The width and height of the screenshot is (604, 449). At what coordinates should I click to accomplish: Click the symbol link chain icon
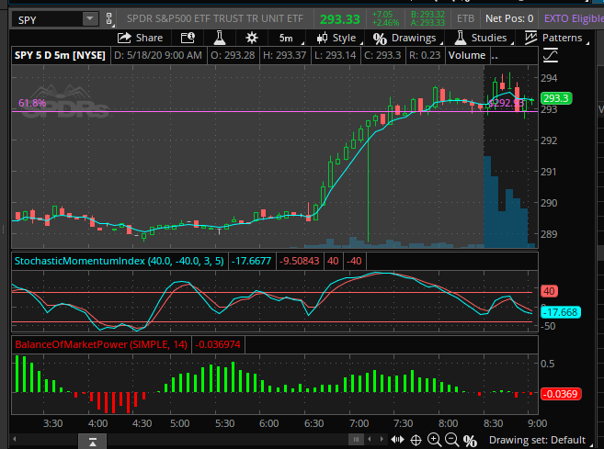point(109,19)
